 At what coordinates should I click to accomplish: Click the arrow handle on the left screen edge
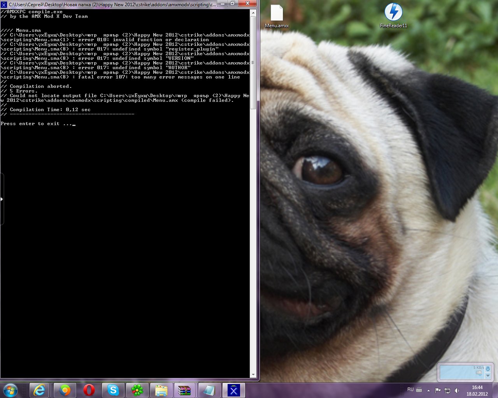[x=2, y=199]
